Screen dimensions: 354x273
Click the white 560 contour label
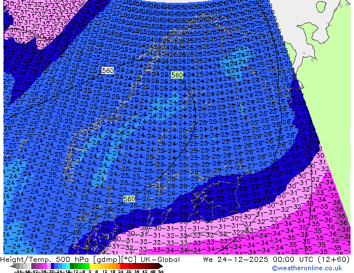click(107, 71)
